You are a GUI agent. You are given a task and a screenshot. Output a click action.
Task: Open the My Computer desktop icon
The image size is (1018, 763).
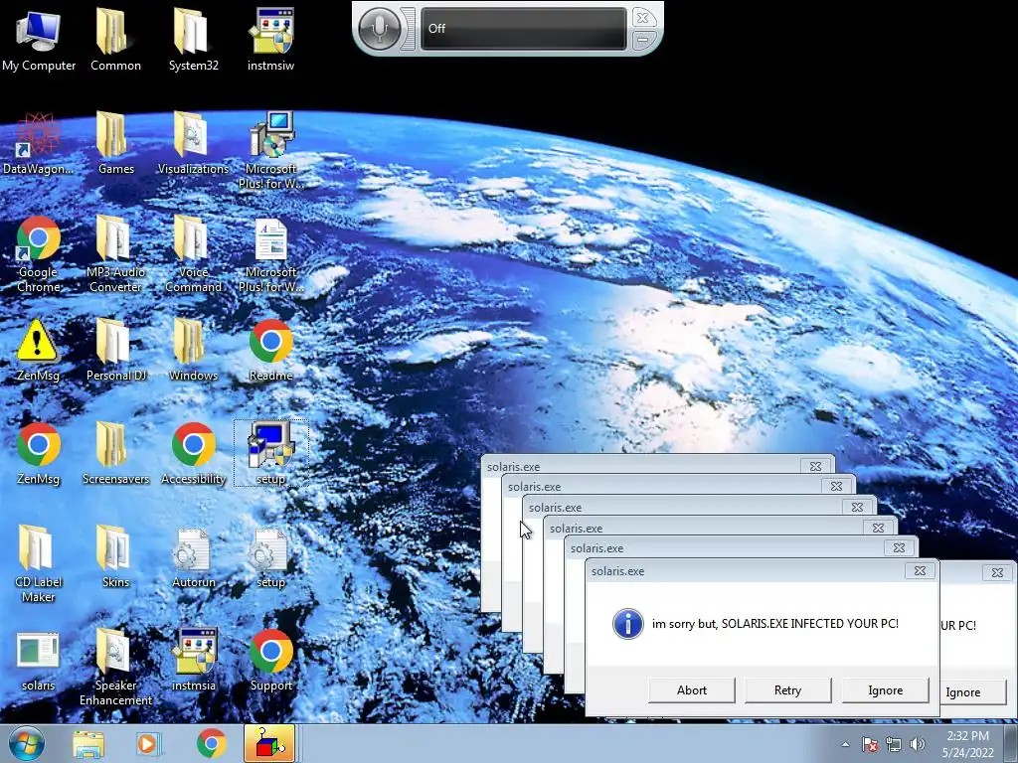click(x=39, y=39)
